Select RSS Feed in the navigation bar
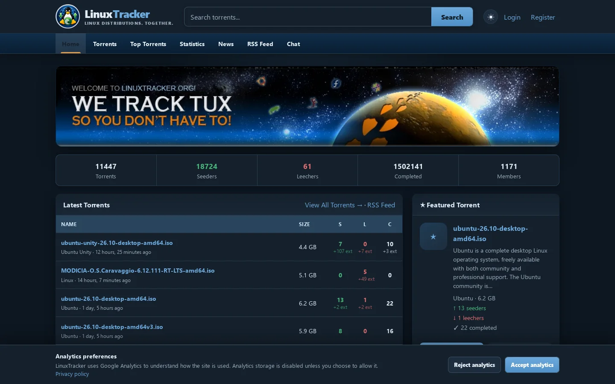Image resolution: width=615 pixels, height=384 pixels. (x=260, y=44)
